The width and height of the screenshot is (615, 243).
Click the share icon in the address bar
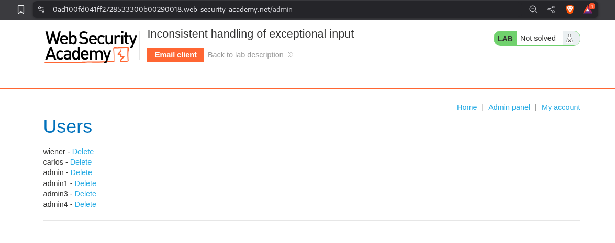click(551, 9)
